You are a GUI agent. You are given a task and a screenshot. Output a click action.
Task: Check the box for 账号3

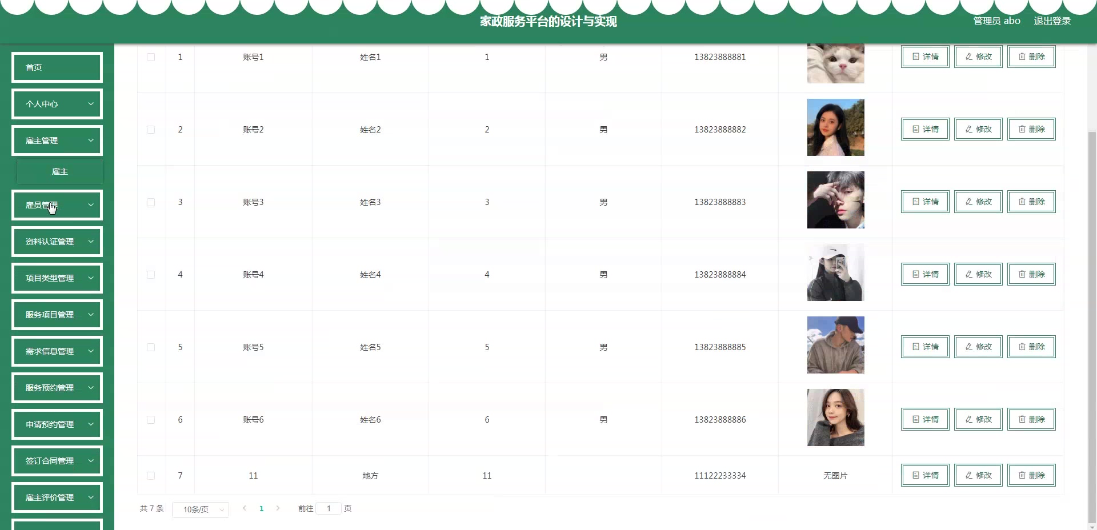pyautogui.click(x=151, y=202)
